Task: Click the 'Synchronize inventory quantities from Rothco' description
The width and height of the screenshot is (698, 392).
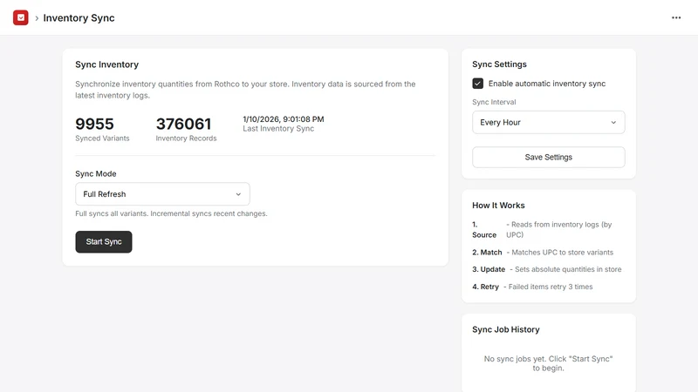Action: tap(245, 90)
